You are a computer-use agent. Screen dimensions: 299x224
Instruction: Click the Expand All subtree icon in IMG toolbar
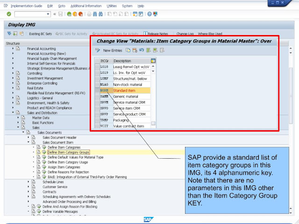(9, 34)
